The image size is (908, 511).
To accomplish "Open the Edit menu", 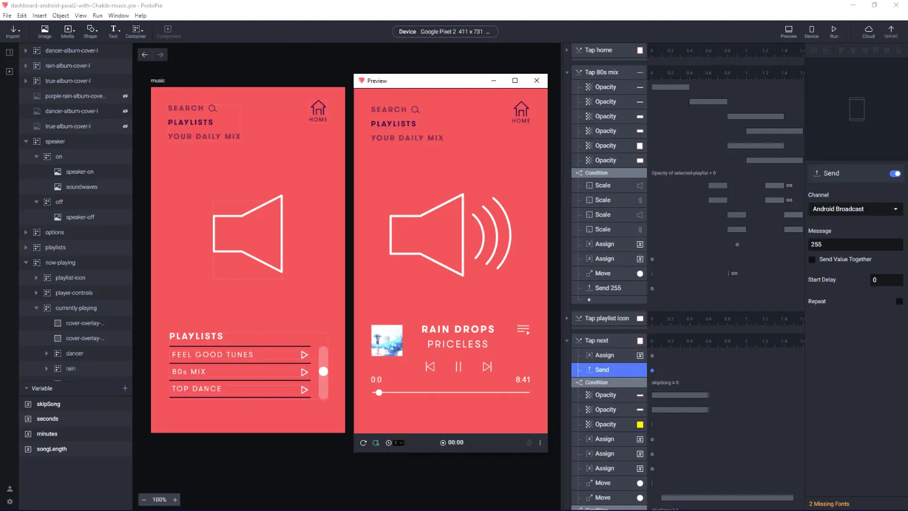I will point(22,16).
